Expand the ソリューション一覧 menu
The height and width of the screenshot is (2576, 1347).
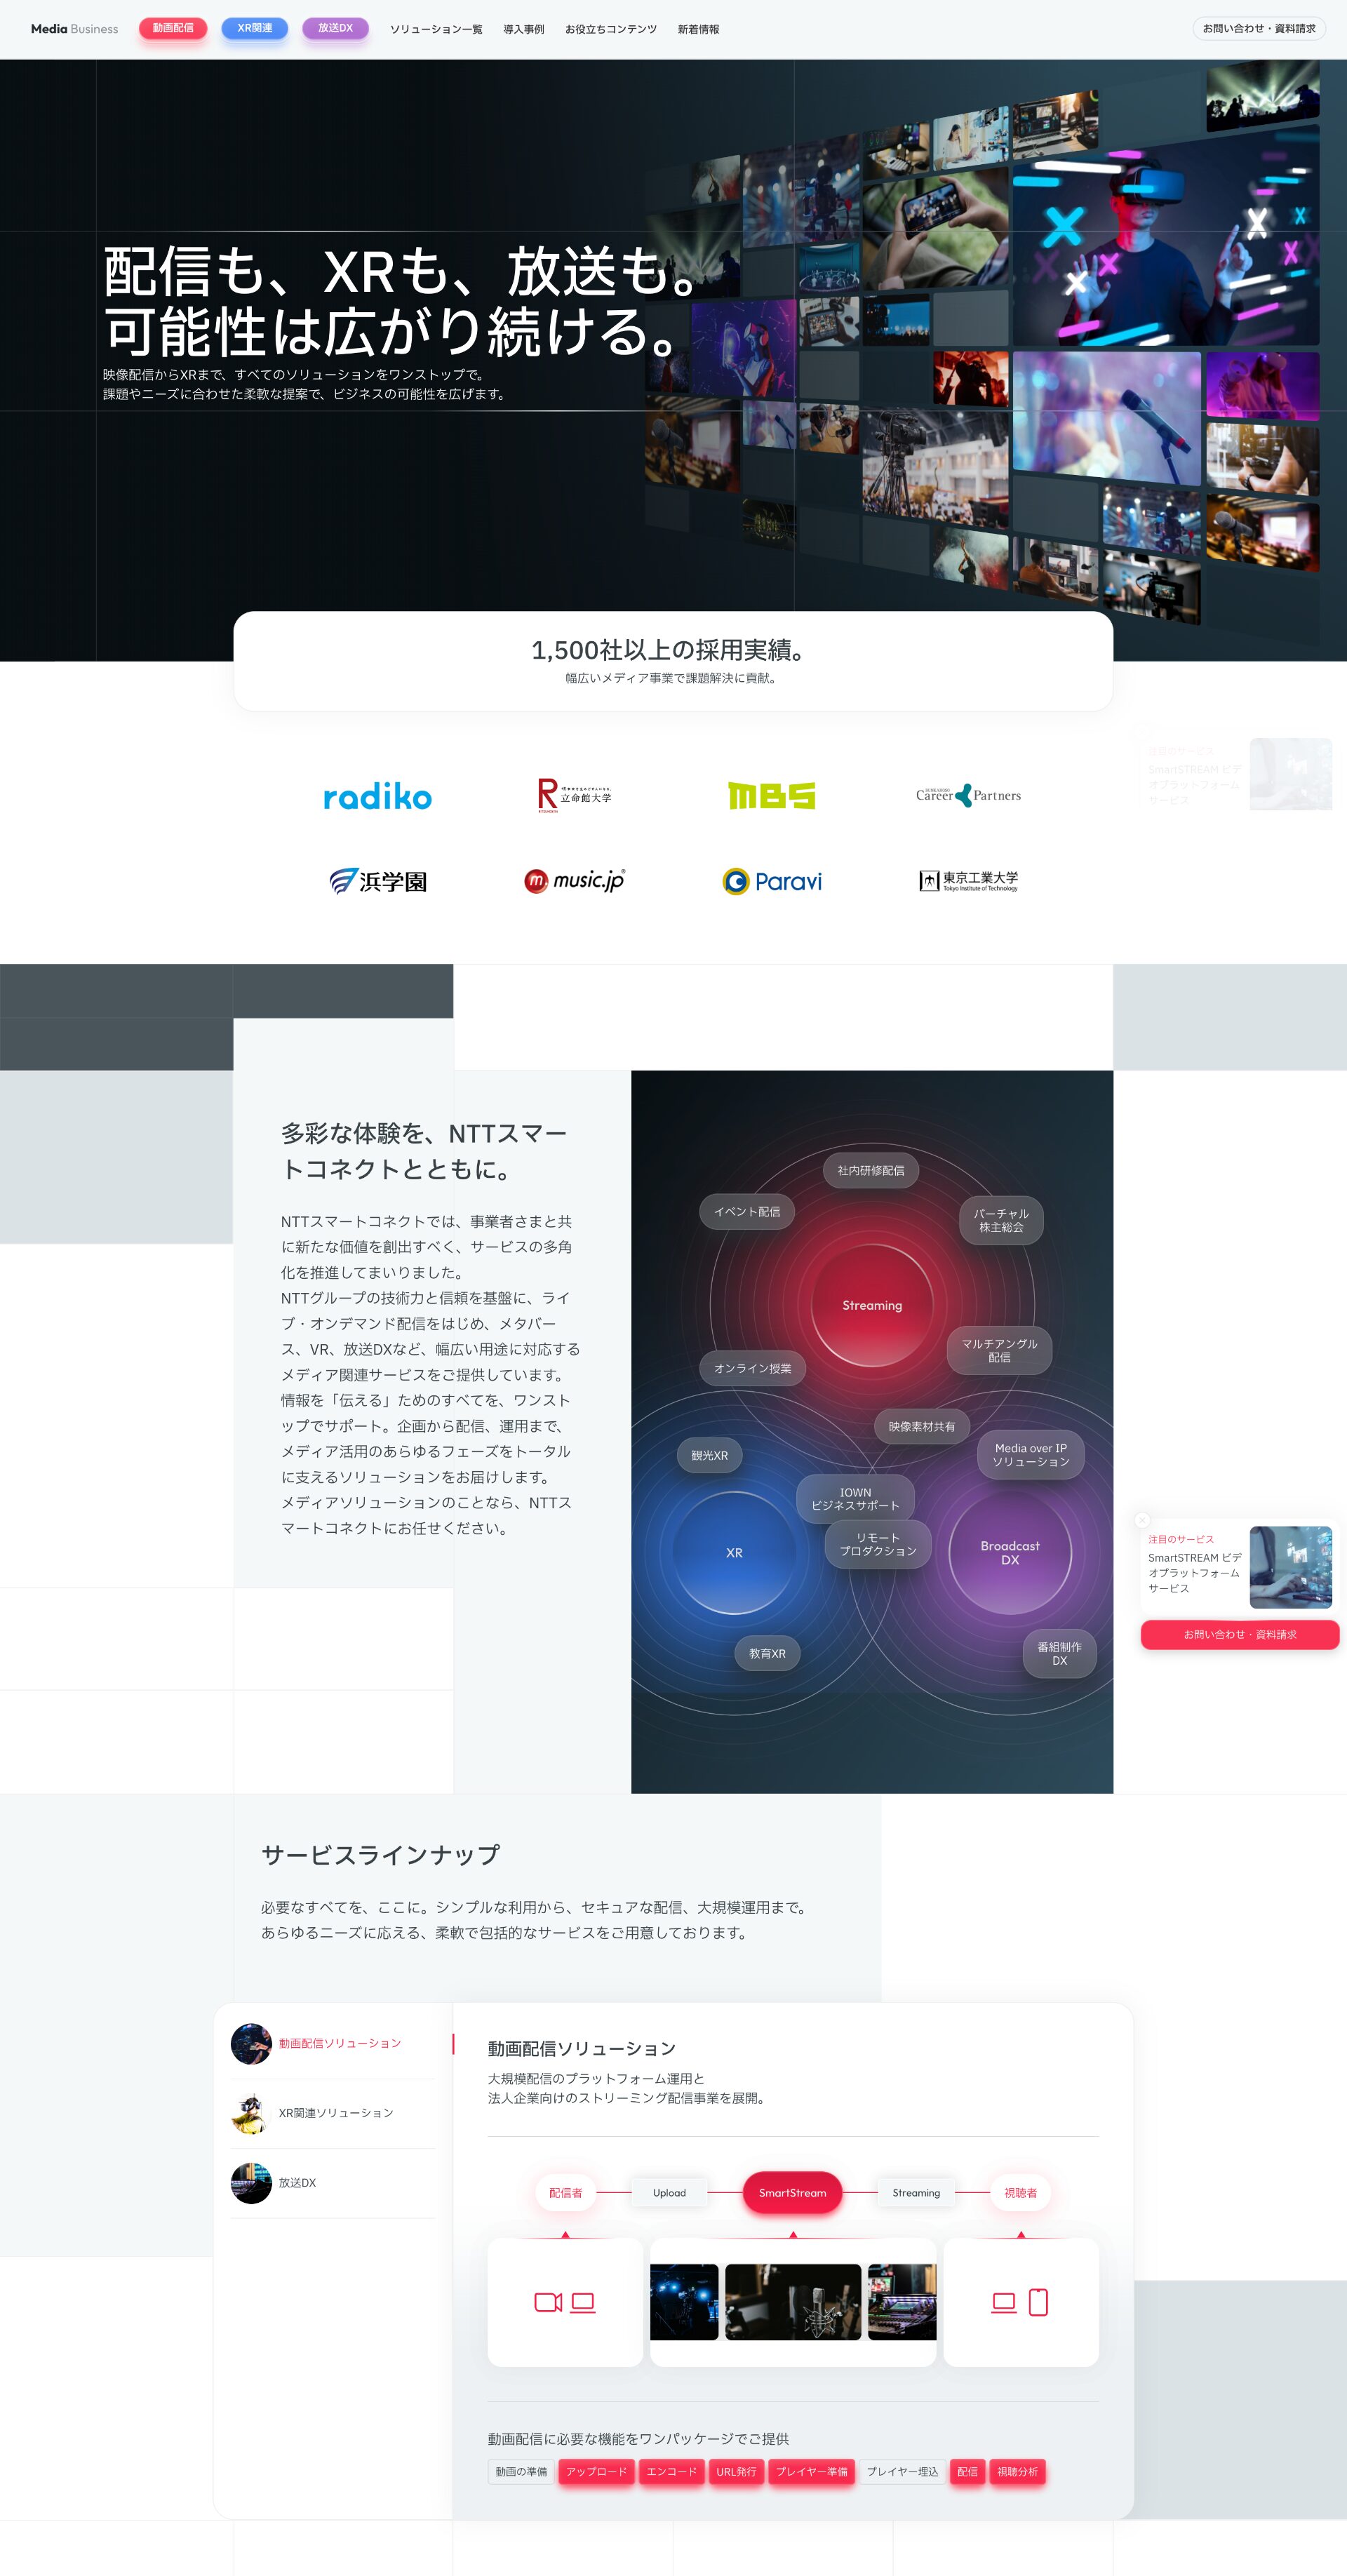(x=436, y=29)
